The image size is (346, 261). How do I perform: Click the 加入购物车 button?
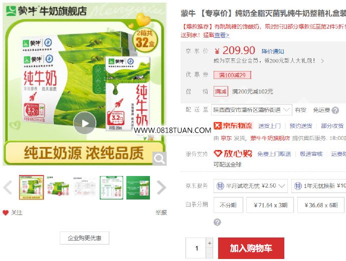click(x=251, y=248)
